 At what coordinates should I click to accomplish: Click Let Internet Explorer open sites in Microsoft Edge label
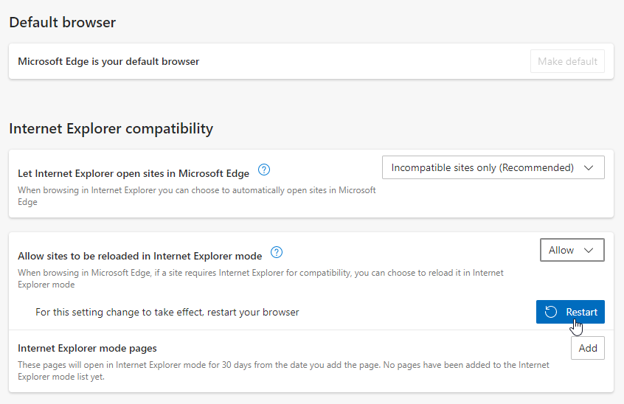point(133,173)
